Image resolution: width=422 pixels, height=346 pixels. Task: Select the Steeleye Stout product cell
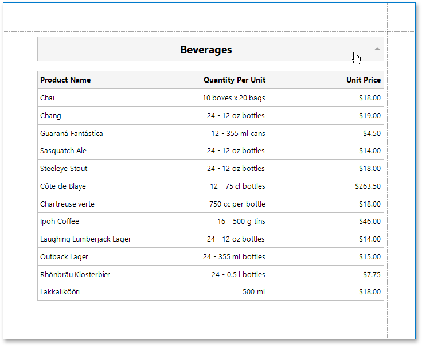pos(64,169)
